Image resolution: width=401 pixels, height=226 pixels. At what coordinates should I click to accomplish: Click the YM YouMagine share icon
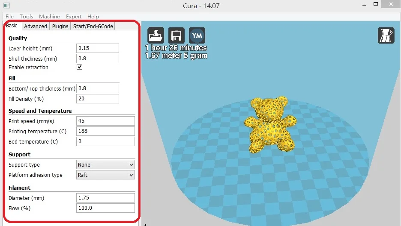[197, 35]
